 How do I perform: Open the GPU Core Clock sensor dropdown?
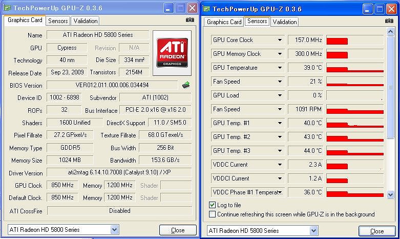coord(280,40)
